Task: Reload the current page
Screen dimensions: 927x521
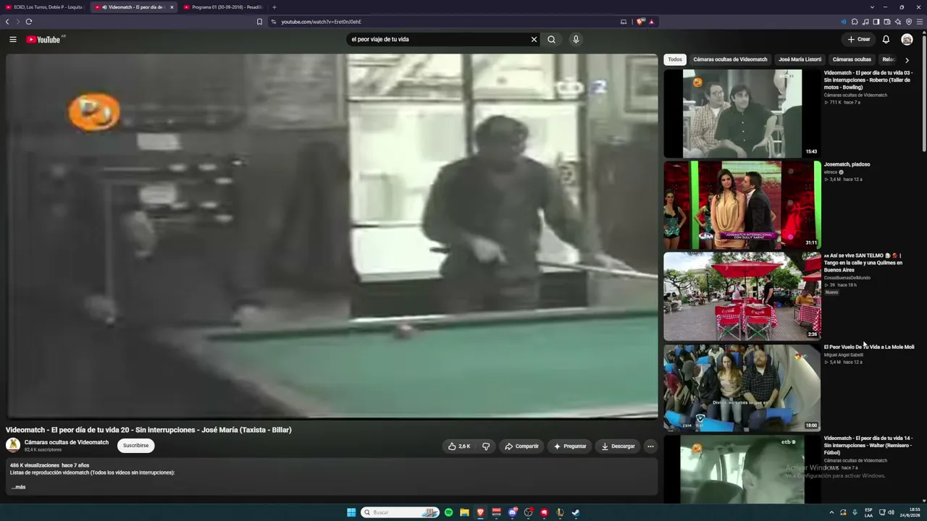Action: (29, 22)
